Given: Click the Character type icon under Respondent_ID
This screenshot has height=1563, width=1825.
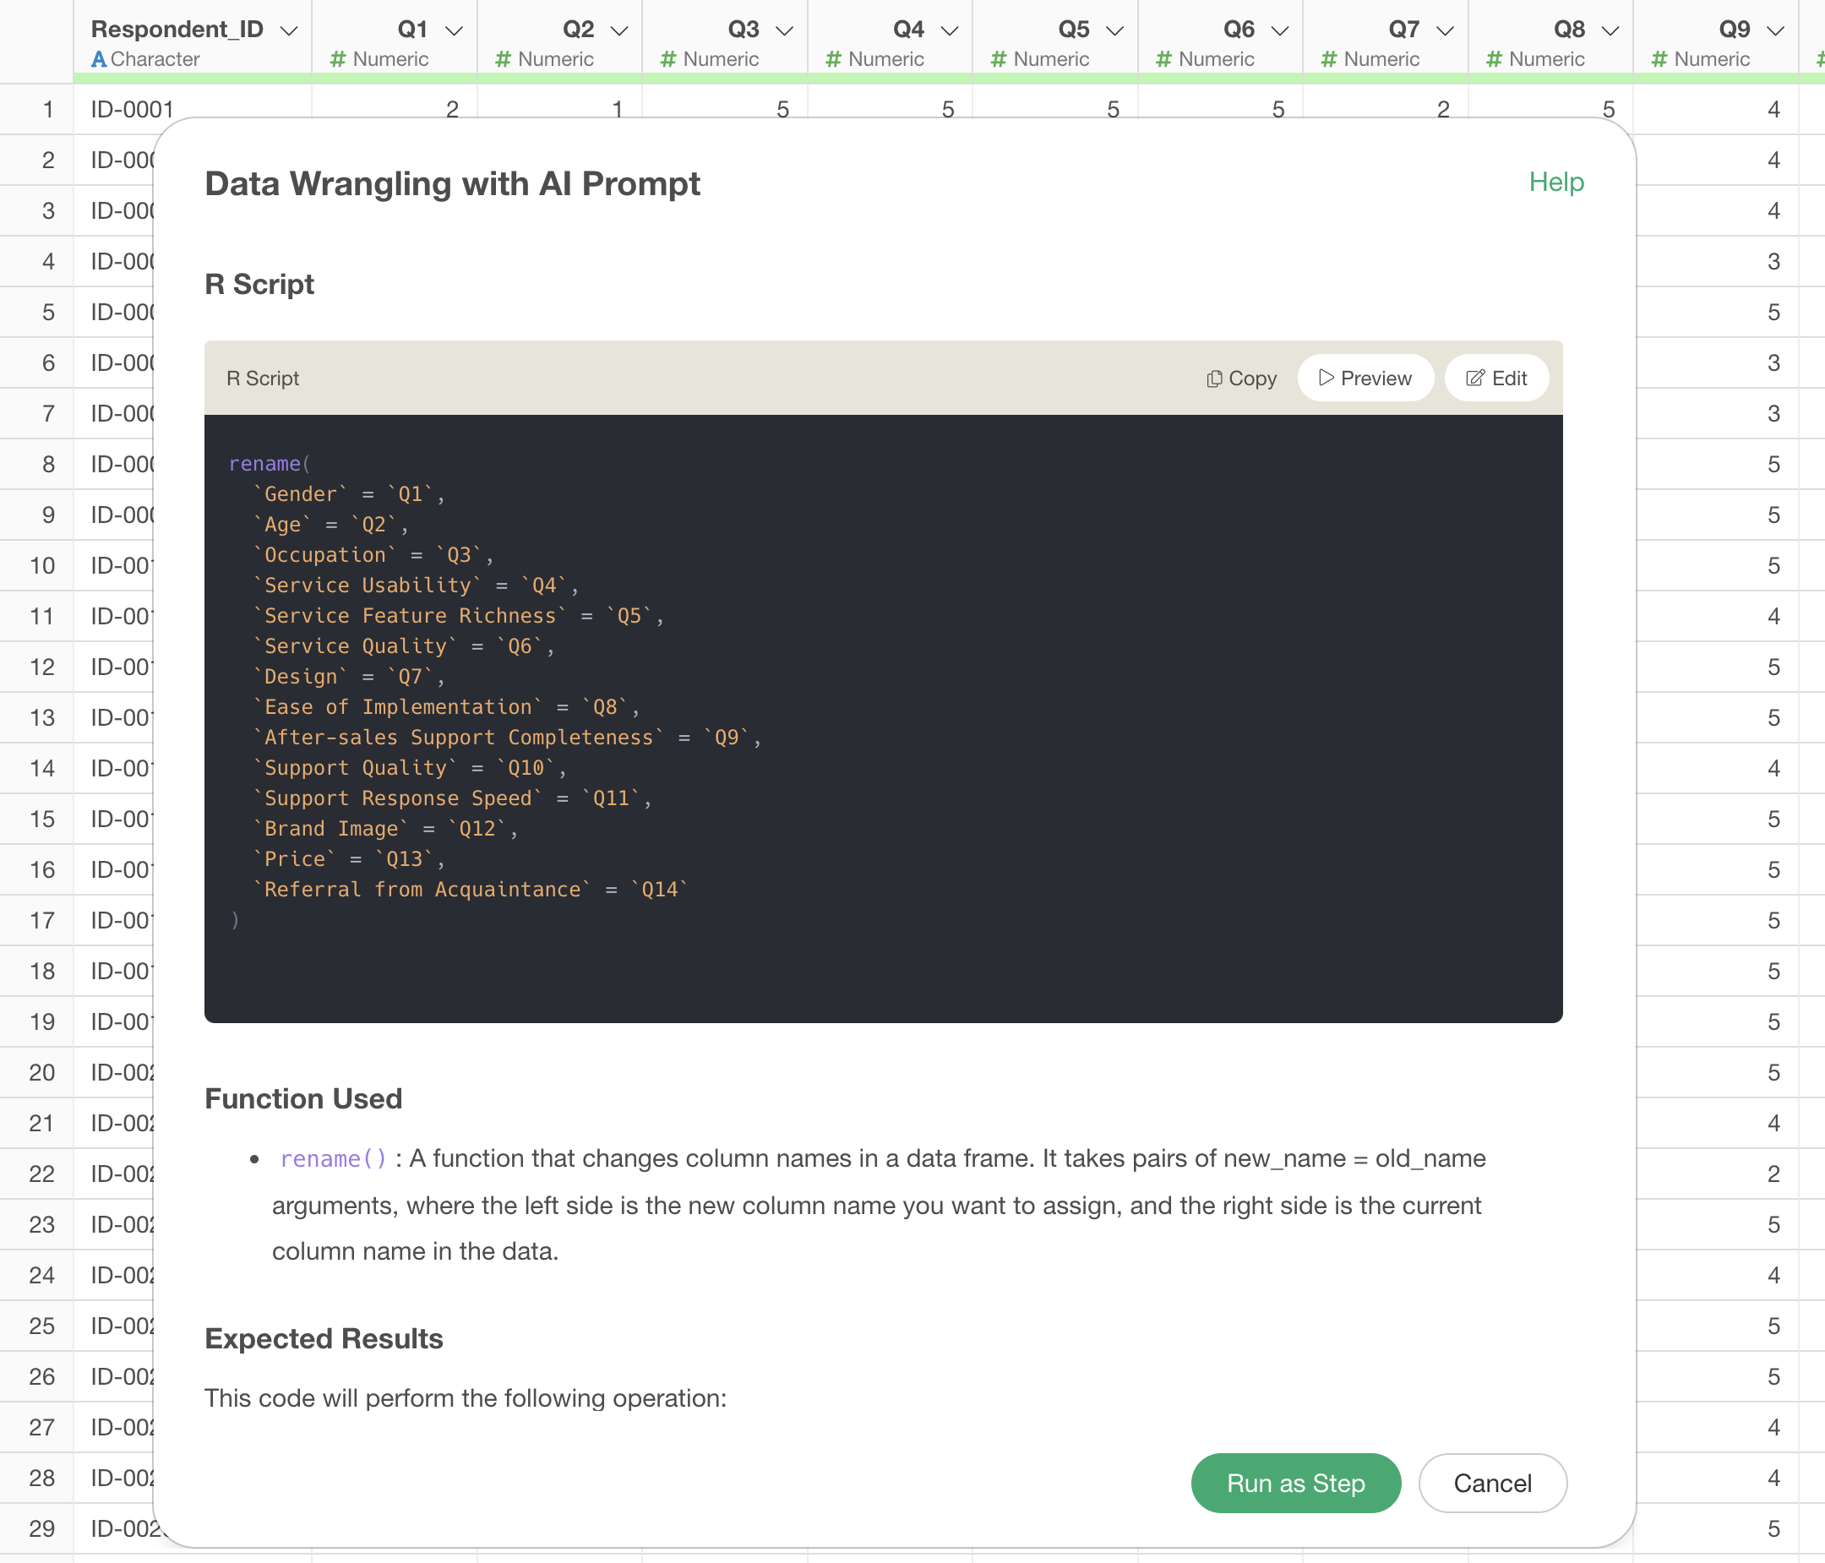Looking at the screenshot, I should 99,59.
